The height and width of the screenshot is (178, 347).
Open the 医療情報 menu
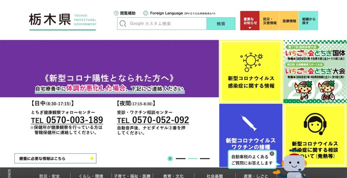pos(289,21)
